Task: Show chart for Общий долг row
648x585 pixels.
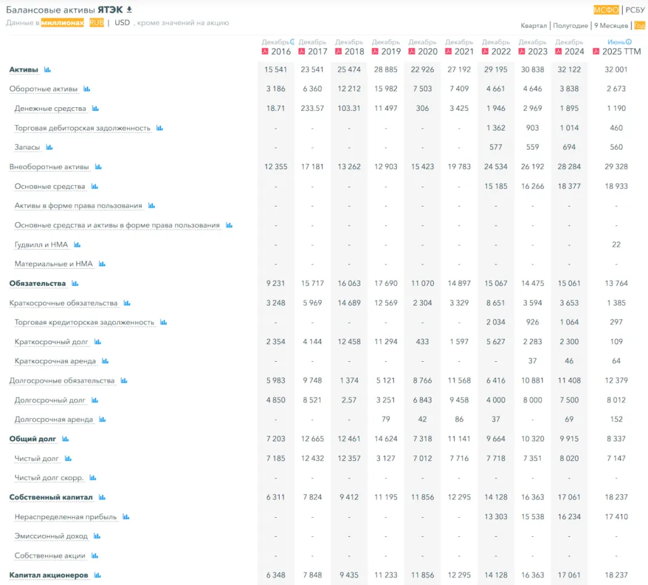Action: (65, 439)
